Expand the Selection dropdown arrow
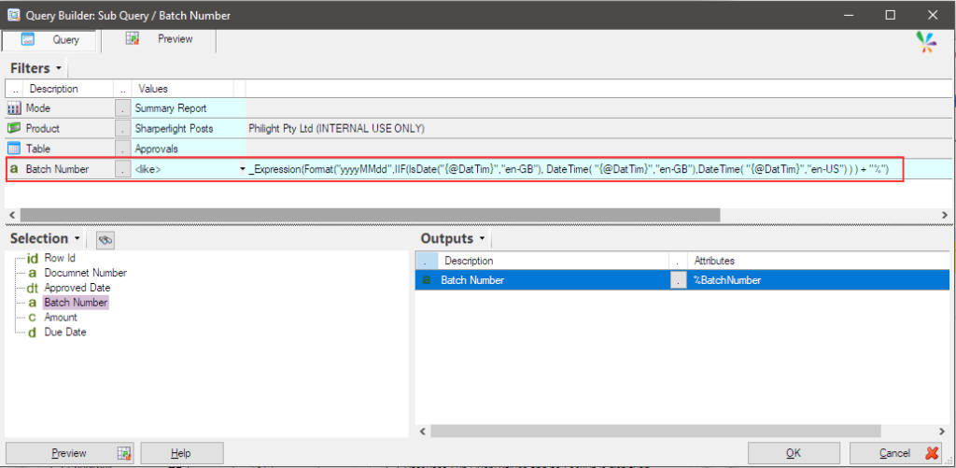956x468 pixels. [77, 238]
